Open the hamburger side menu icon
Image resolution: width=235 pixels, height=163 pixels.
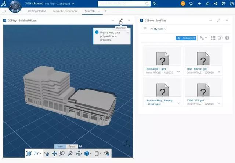4,11
